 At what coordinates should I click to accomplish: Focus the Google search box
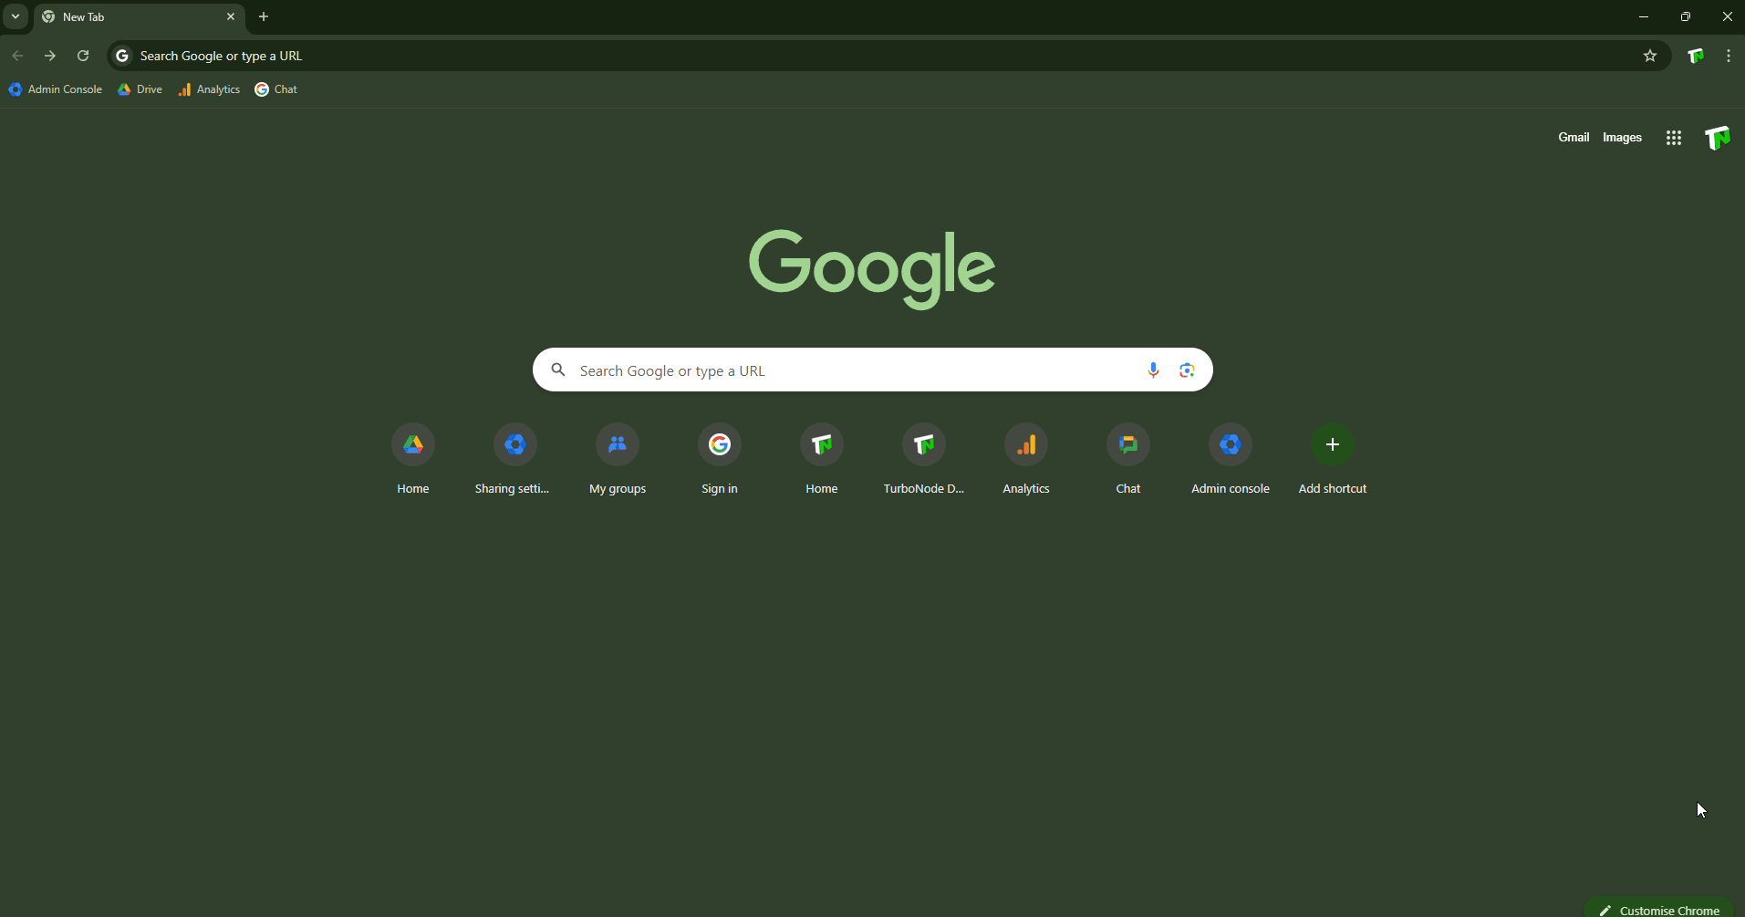click(873, 370)
